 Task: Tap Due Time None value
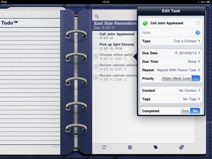pos(192,62)
